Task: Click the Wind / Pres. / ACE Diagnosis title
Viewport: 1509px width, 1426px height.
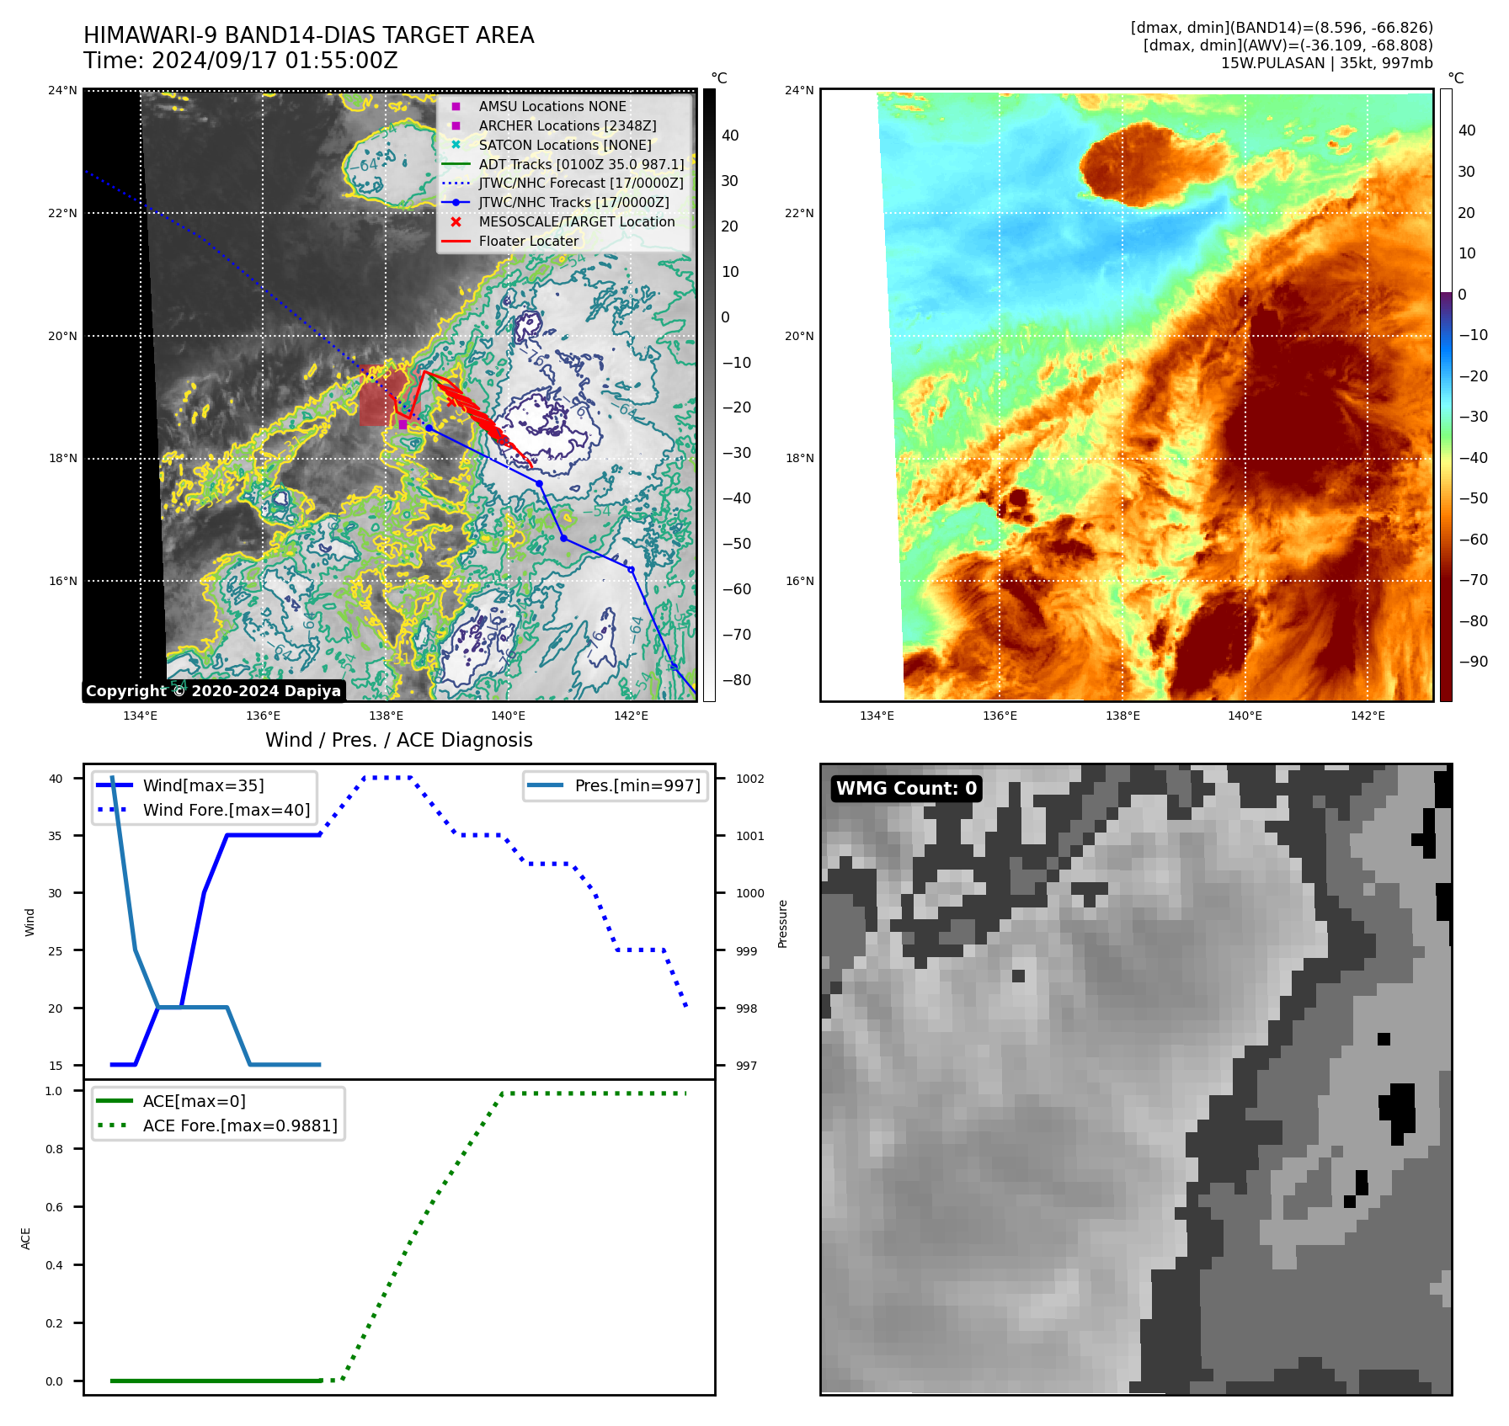Action: point(398,740)
